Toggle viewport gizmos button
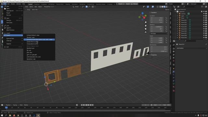The image size is (208, 117). [148, 6]
